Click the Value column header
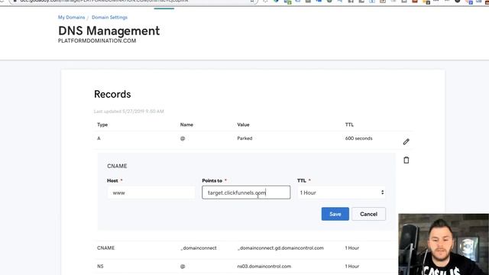Image resolution: width=489 pixels, height=275 pixels. tap(243, 125)
